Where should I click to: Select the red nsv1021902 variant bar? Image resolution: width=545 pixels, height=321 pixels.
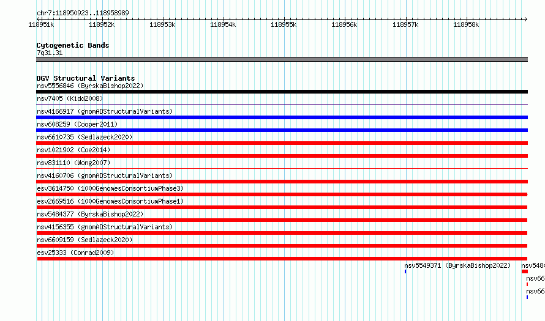(x=282, y=156)
